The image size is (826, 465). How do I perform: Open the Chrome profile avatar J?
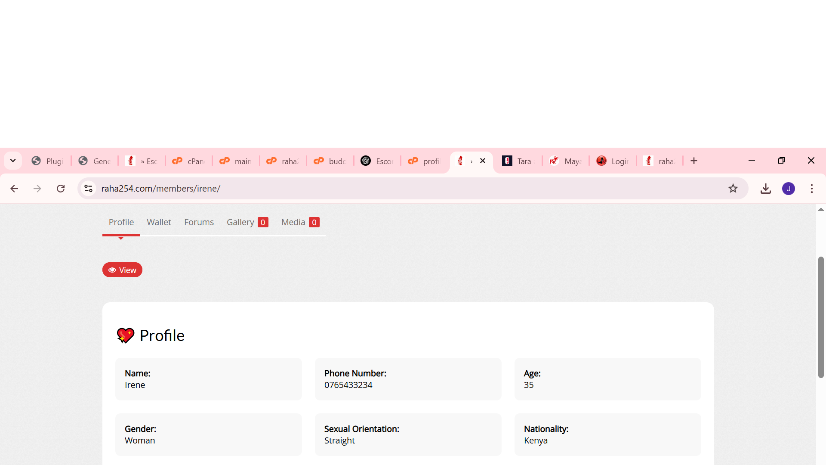click(789, 189)
